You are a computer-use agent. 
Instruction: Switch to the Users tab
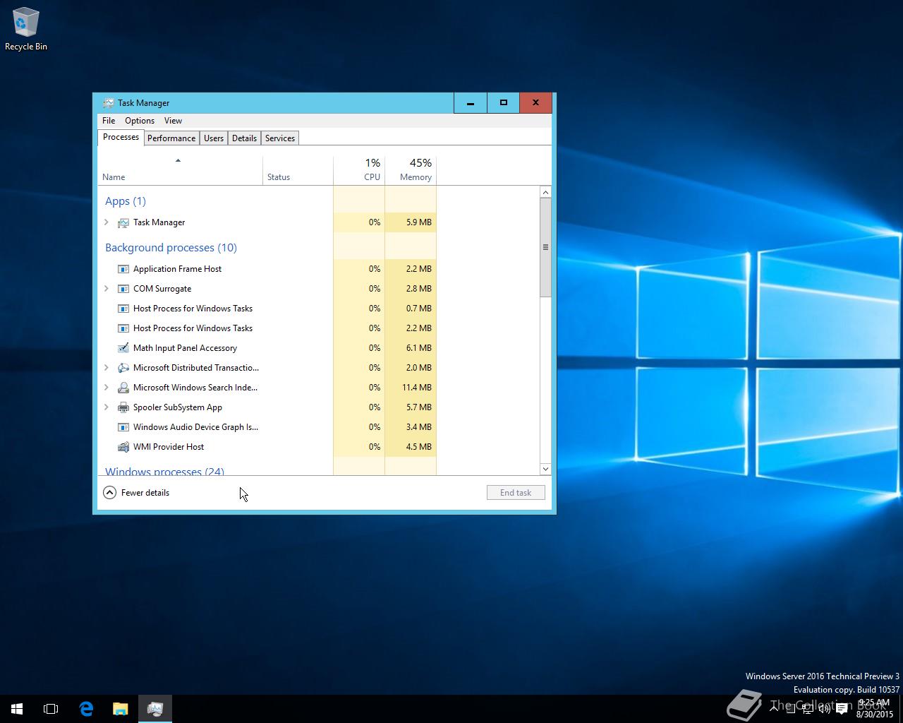(214, 138)
